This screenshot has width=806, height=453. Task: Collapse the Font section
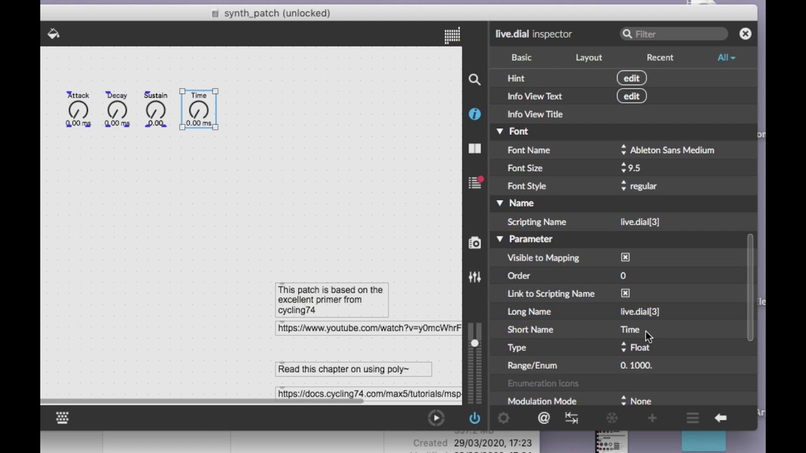coord(499,131)
